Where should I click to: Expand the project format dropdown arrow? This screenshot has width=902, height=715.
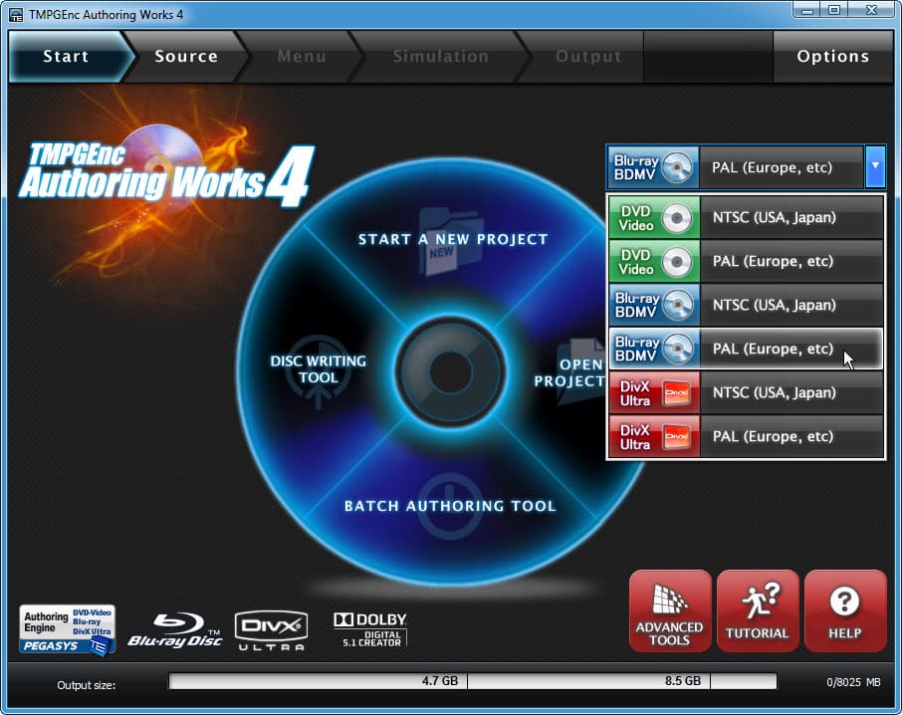coord(875,166)
